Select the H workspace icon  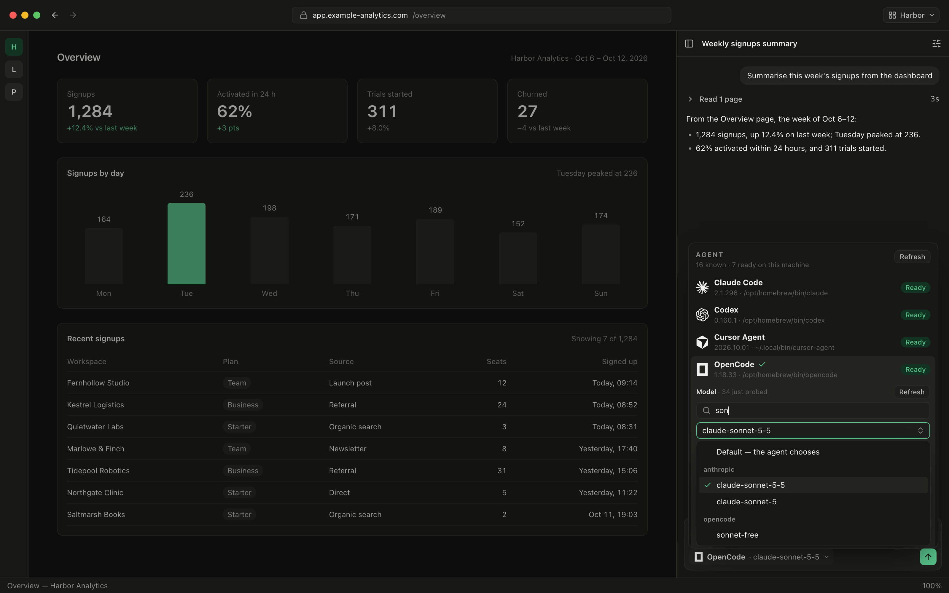coord(14,47)
